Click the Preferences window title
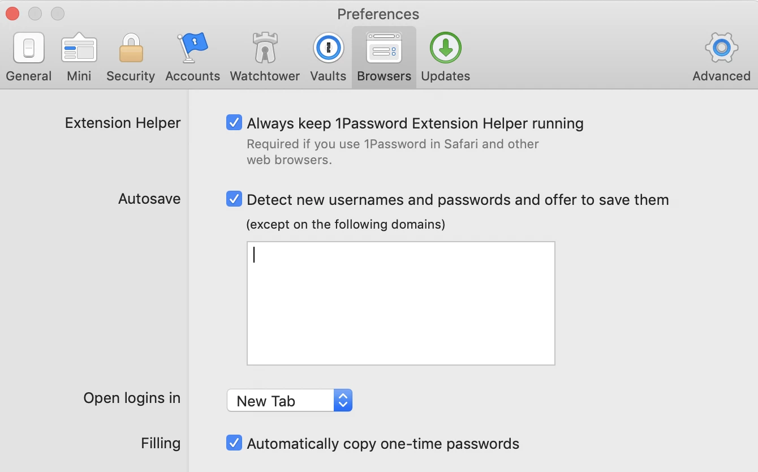 [x=378, y=14]
